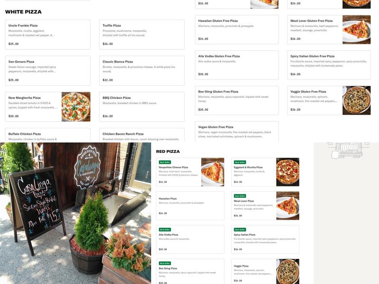Select the Uncle Frankie Pizza item
Screen dimensions: 379x284
[x=47, y=35]
